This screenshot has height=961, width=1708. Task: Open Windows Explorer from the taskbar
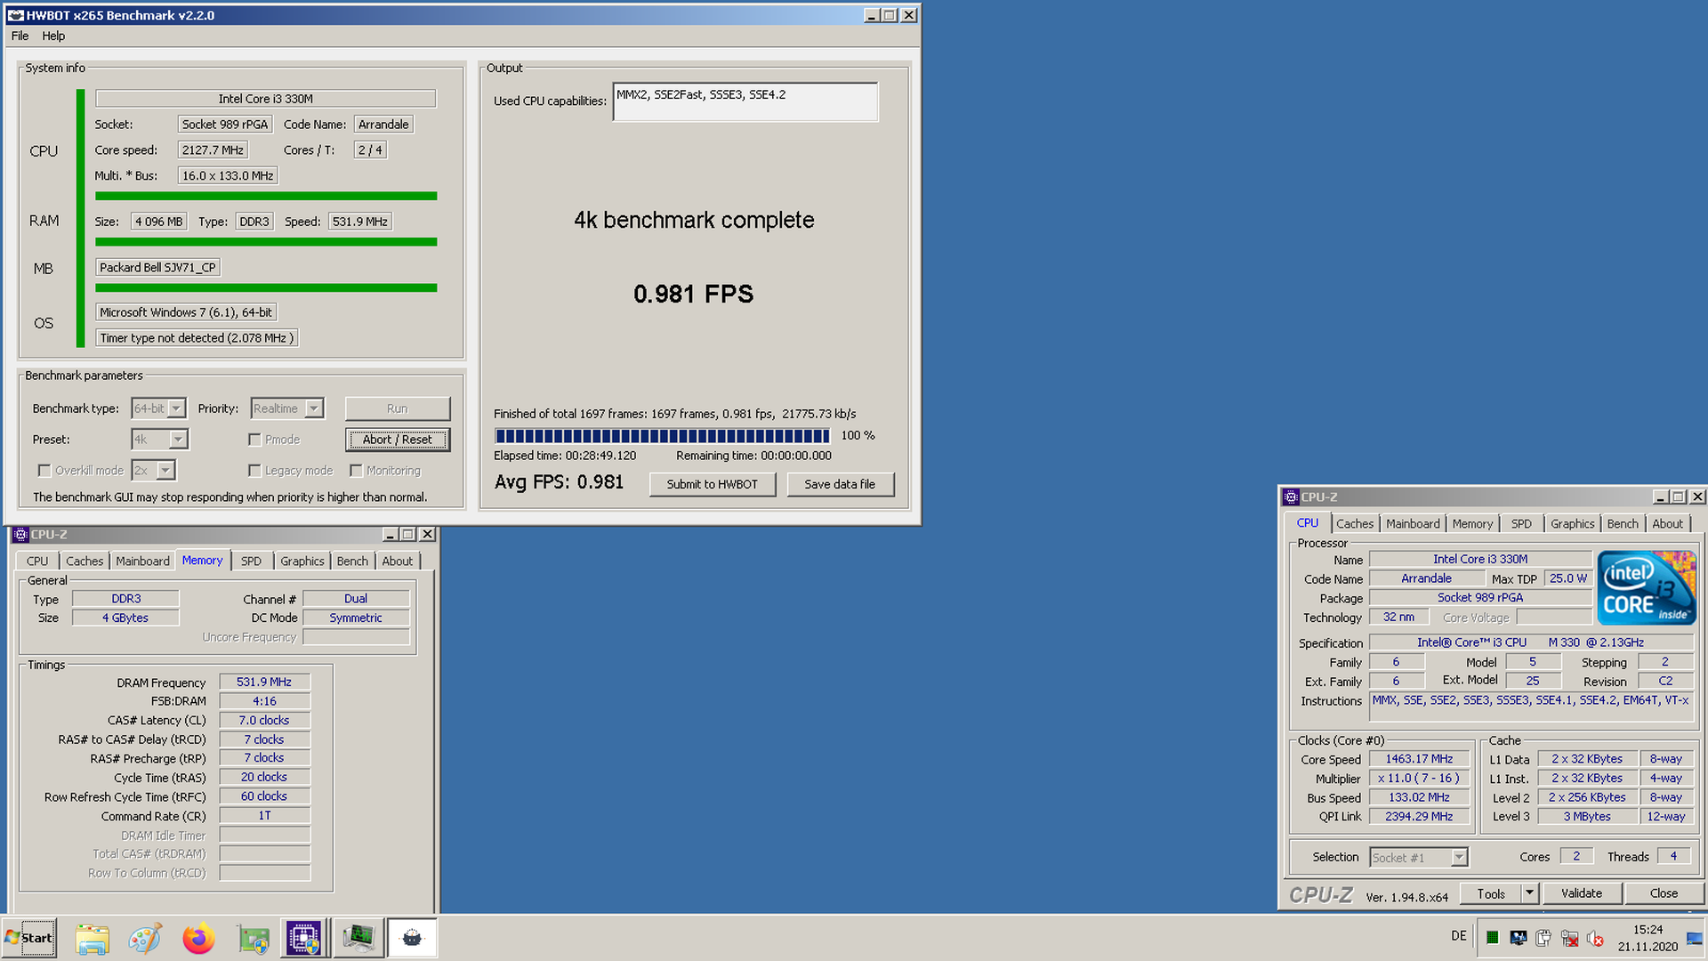pos(92,938)
